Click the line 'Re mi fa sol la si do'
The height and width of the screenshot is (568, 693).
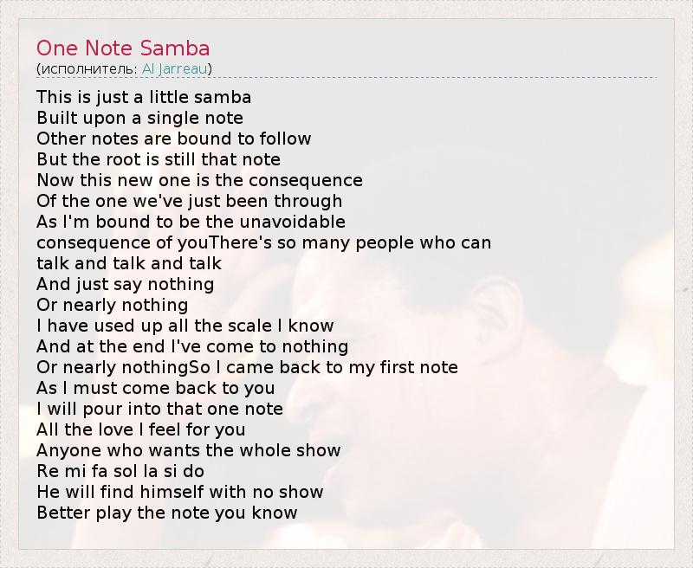(120, 471)
